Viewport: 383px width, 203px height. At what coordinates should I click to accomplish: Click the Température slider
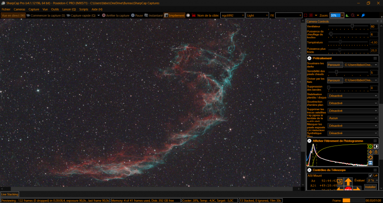point(349,42)
